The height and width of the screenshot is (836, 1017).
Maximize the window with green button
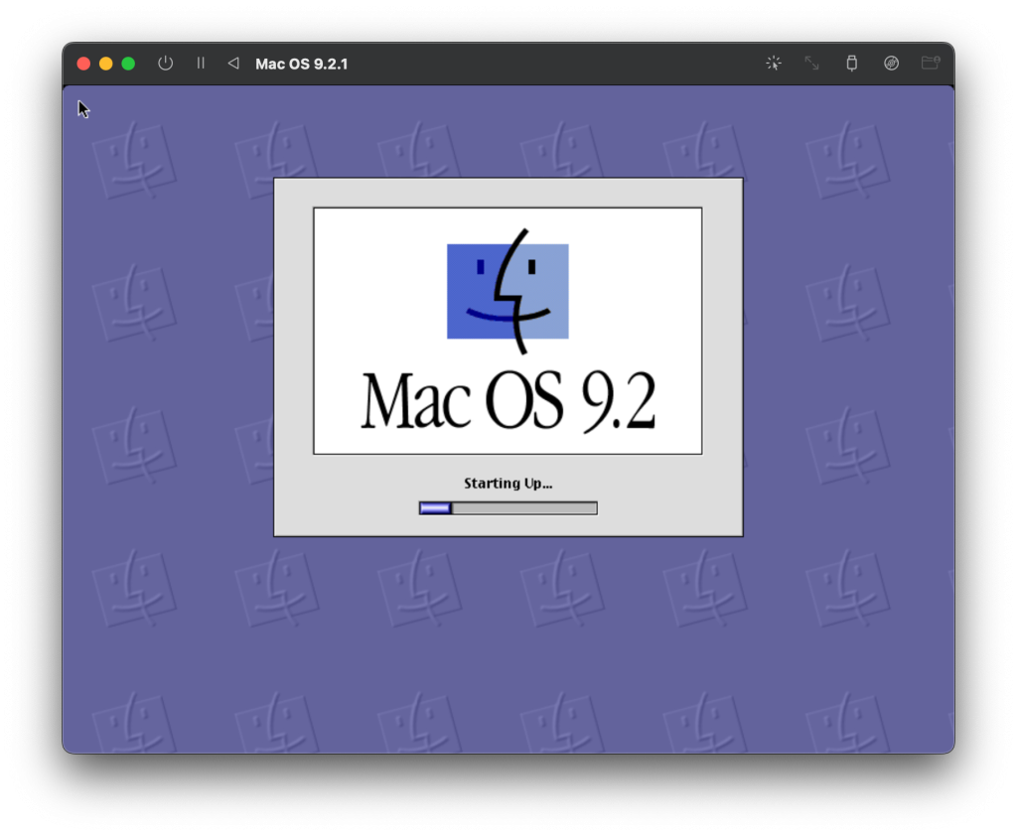coord(128,64)
